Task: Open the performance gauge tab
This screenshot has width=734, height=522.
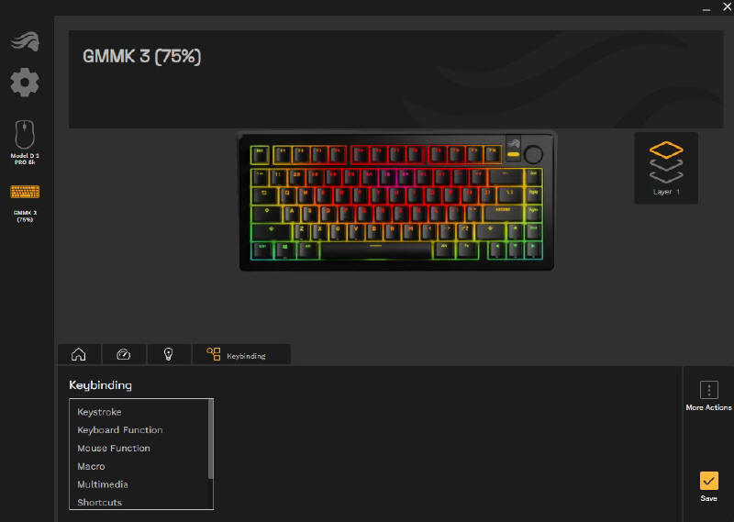Action: pyautogui.click(x=124, y=354)
